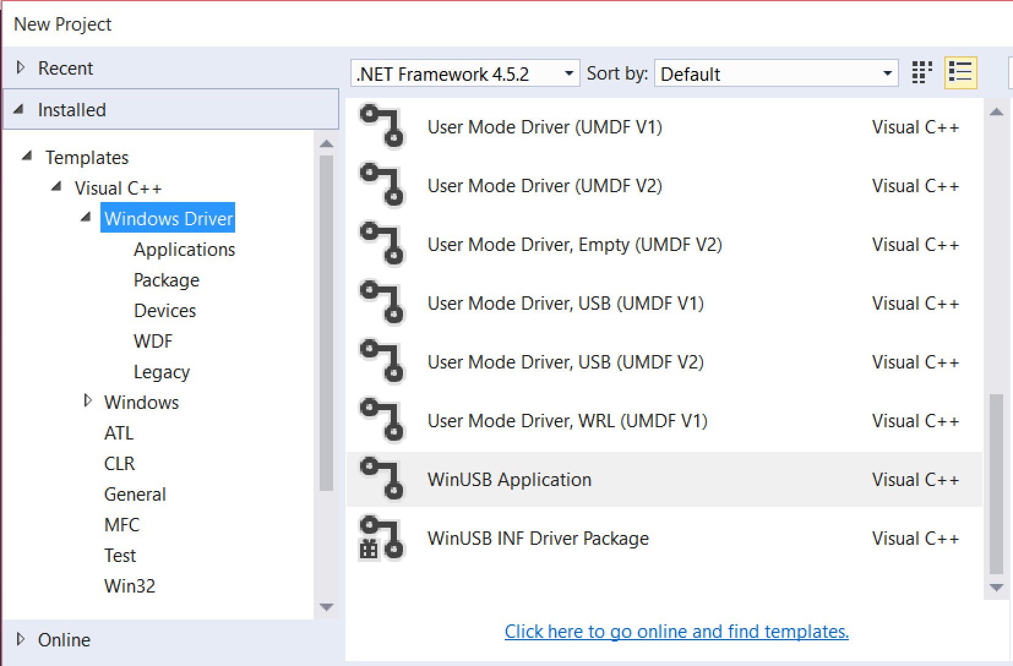
Task: Choose the WinUSB INF Driver Package name
Action: pyautogui.click(x=538, y=538)
